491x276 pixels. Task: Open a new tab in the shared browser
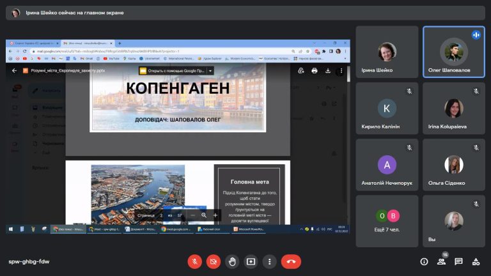coord(120,43)
